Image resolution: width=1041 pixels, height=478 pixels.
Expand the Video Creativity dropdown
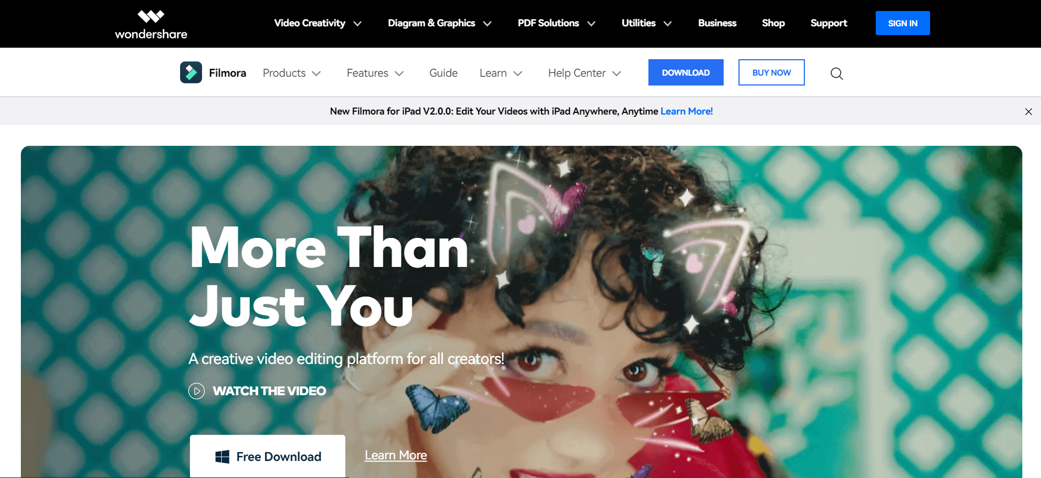(318, 23)
